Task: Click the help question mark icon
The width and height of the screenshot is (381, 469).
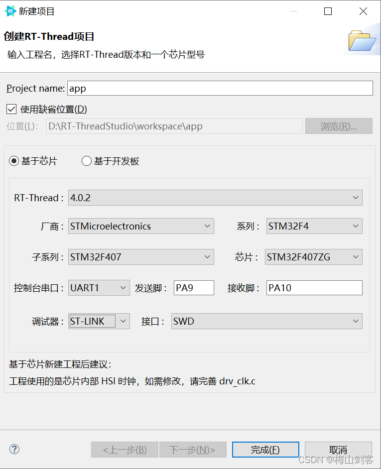Action: [14, 449]
